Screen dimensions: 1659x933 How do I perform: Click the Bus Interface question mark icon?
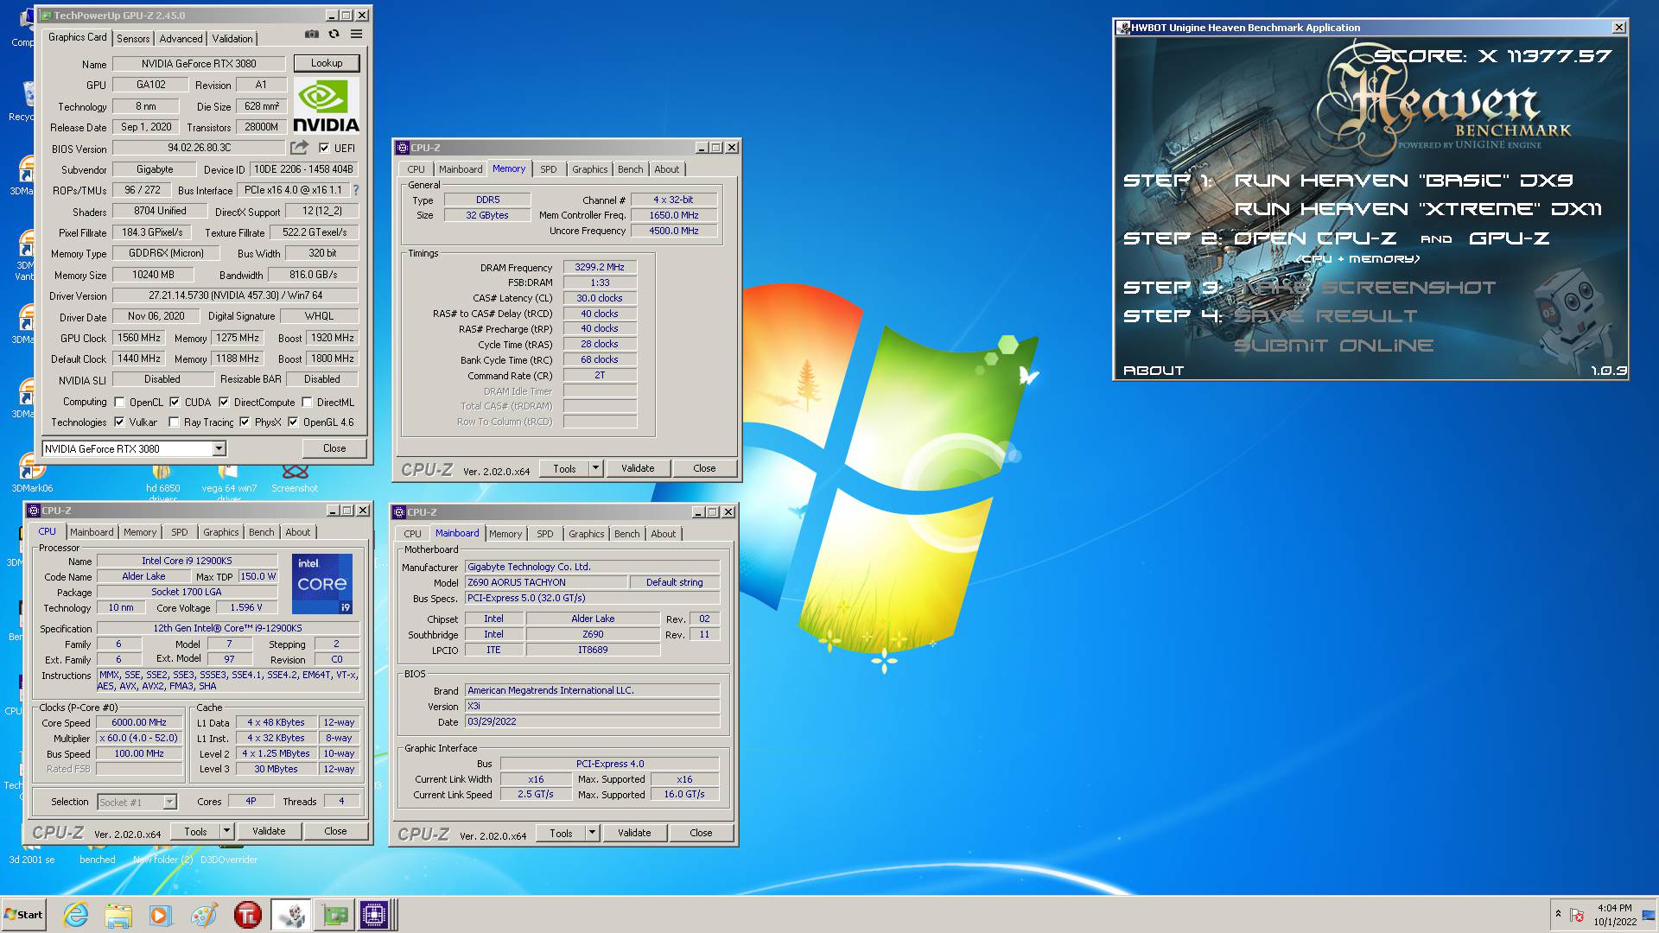[x=356, y=190]
